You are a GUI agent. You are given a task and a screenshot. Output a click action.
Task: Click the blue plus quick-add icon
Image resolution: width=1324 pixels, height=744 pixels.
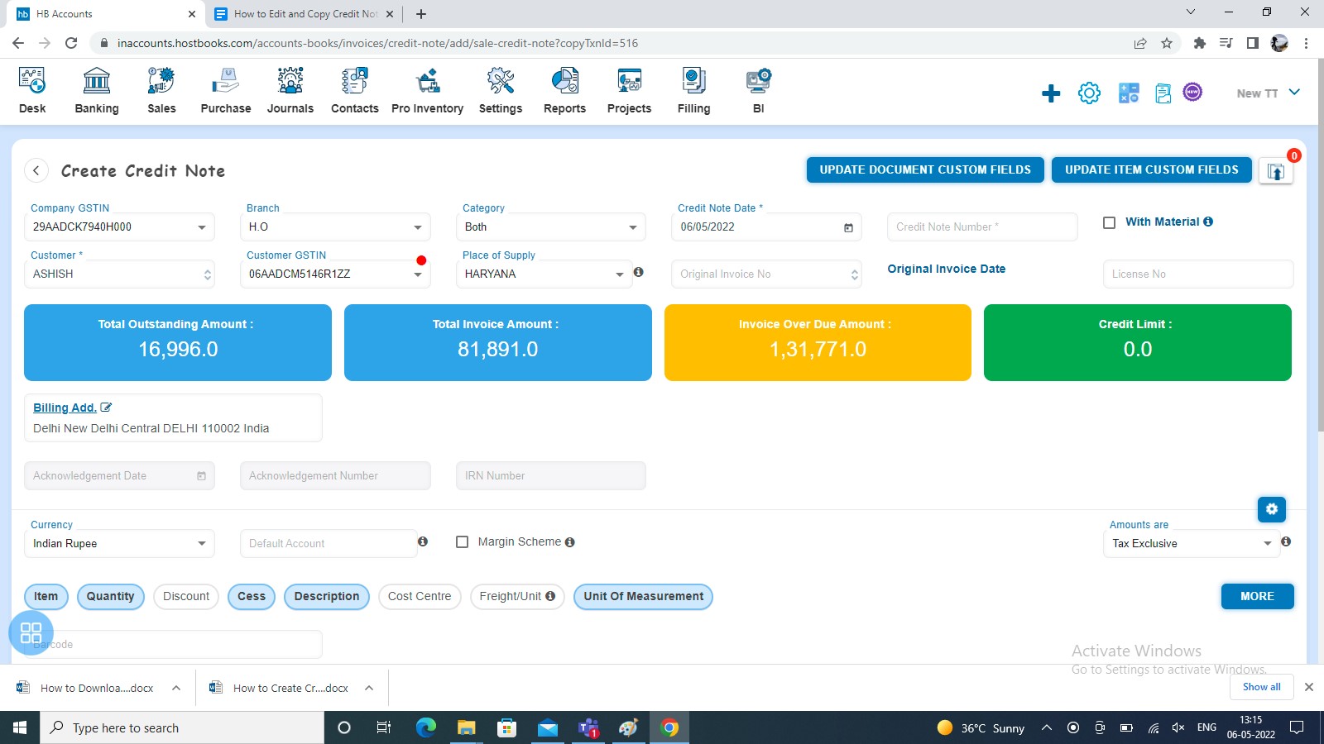click(x=1051, y=93)
